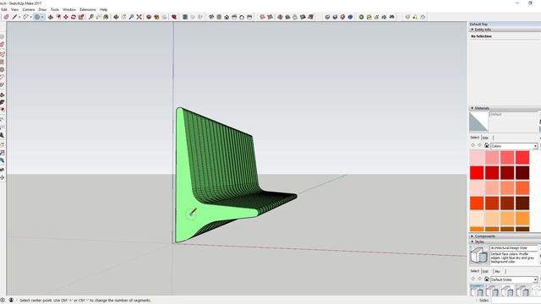
Task: Select the Move tool red arrows
Action: (x=66, y=17)
